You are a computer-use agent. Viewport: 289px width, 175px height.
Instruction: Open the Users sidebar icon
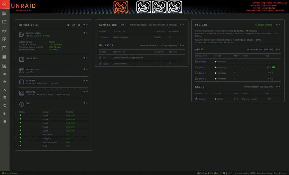click(4, 31)
